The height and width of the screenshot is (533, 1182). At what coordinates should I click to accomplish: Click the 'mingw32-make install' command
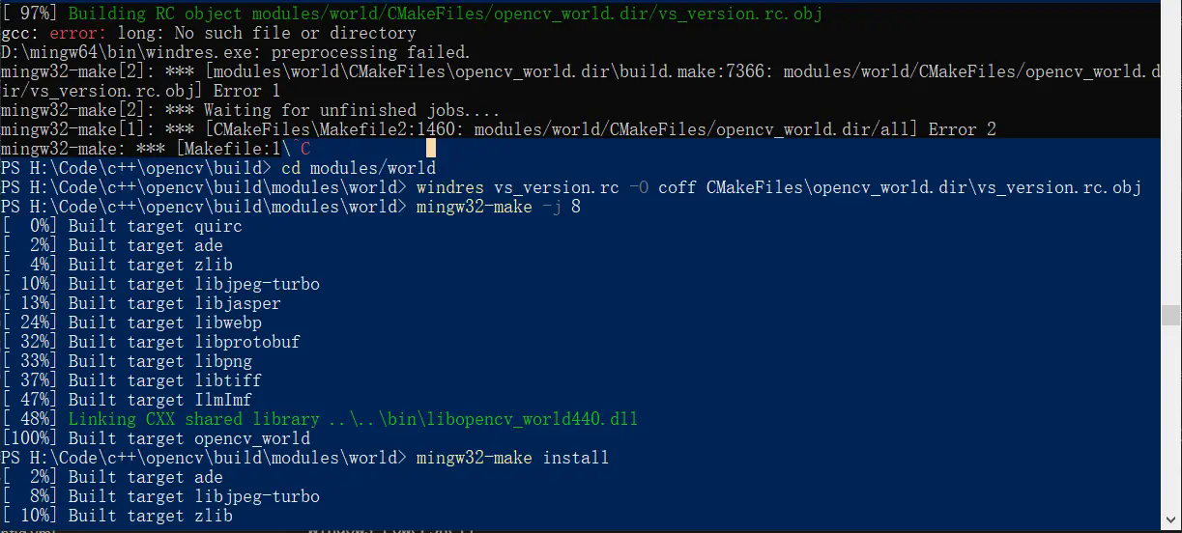(x=513, y=458)
